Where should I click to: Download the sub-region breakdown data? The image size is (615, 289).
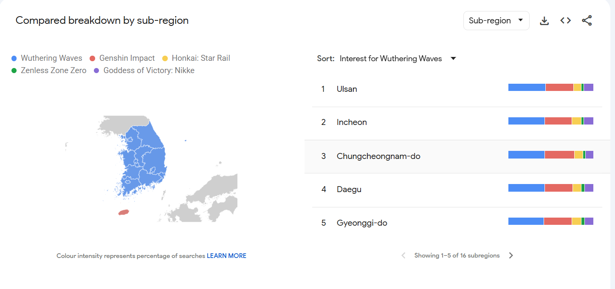coord(544,21)
